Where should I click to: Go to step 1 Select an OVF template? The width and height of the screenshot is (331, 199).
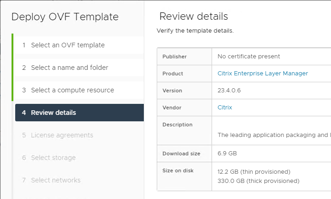(79, 45)
